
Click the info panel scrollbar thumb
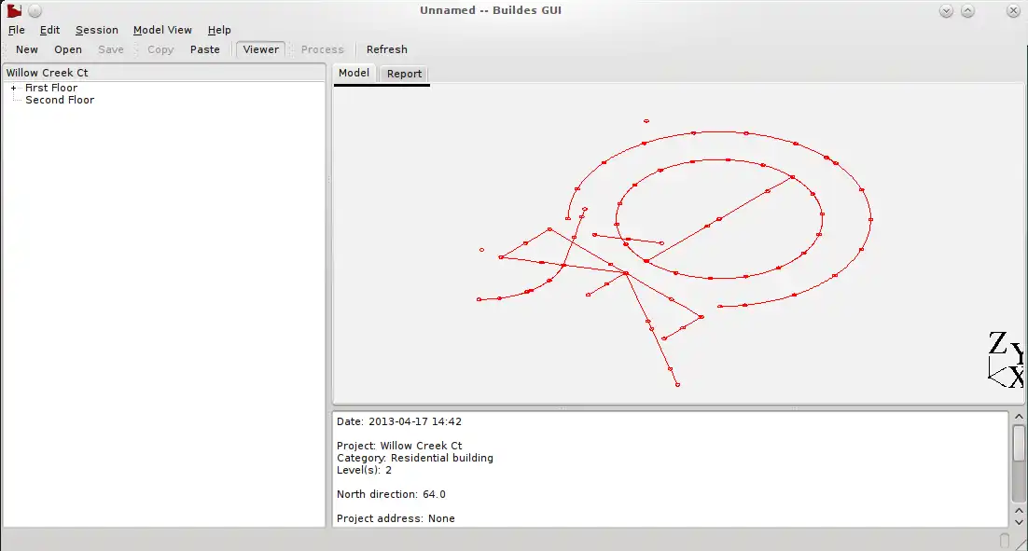[x=1019, y=444]
